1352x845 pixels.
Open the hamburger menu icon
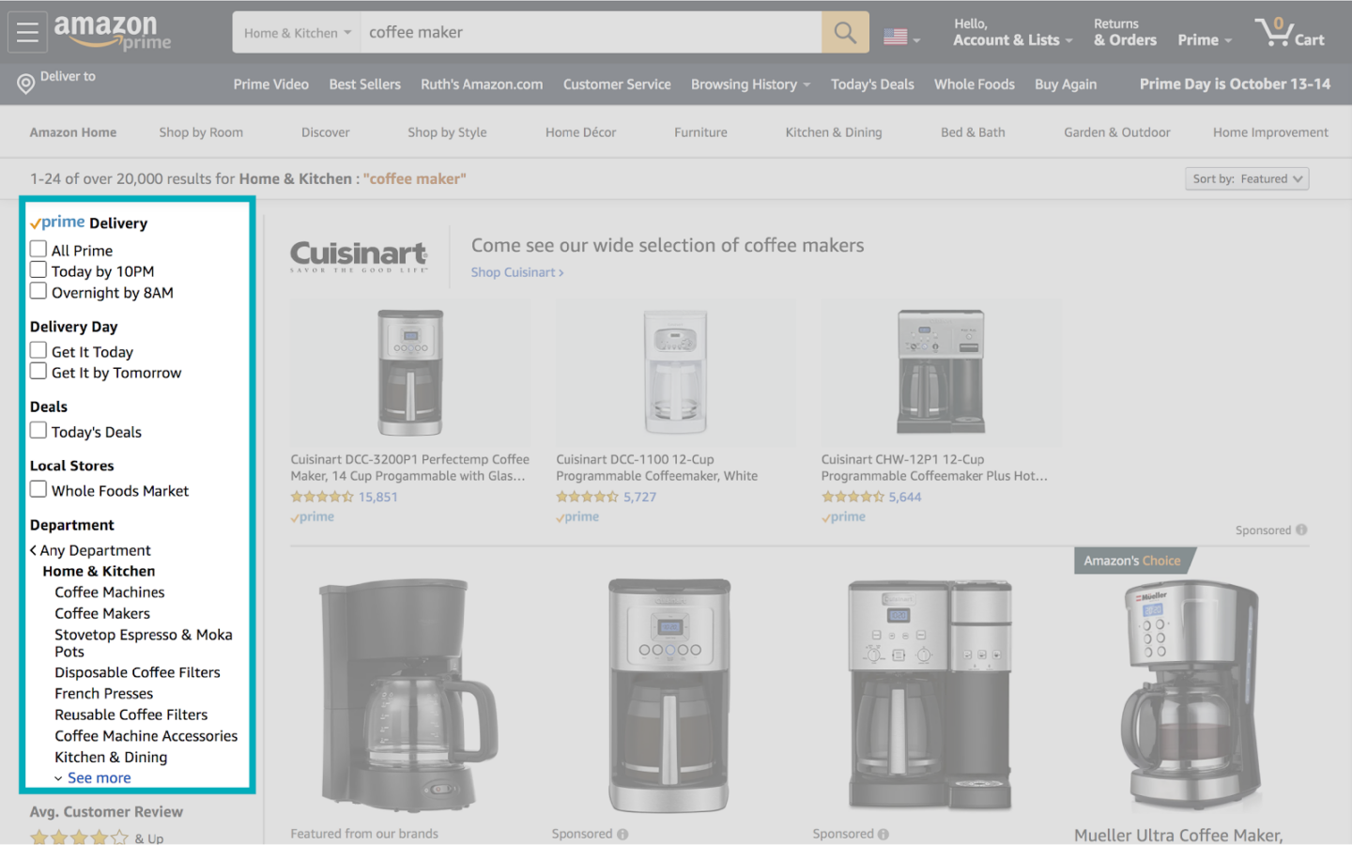[27, 32]
